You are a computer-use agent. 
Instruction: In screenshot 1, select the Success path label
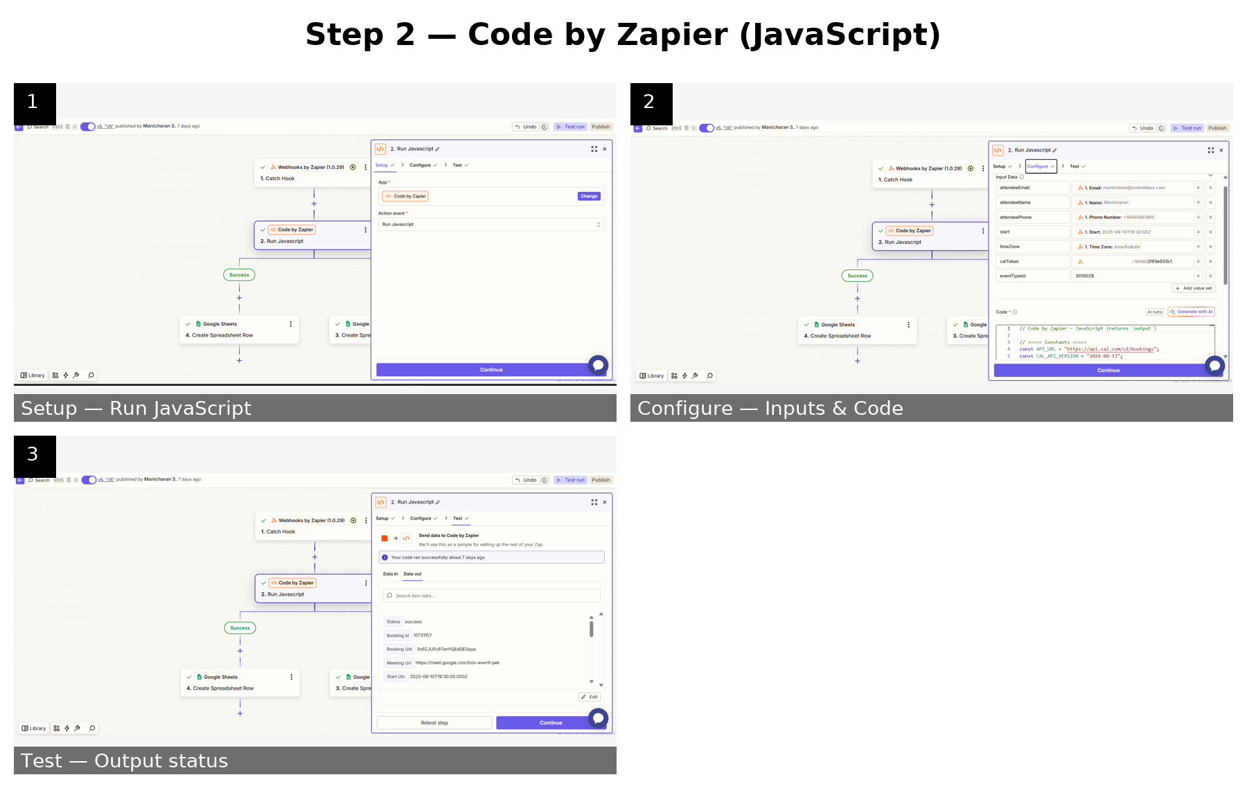(x=239, y=275)
